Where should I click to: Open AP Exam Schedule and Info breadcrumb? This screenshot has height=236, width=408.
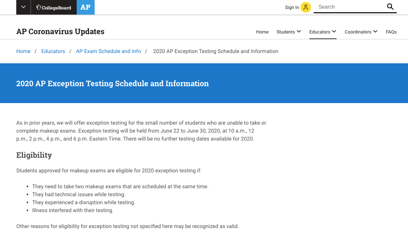[109, 51]
